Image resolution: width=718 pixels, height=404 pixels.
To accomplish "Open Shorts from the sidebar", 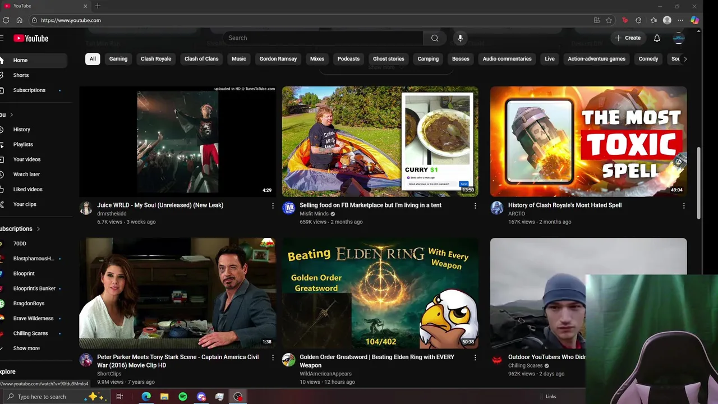I will (21, 75).
